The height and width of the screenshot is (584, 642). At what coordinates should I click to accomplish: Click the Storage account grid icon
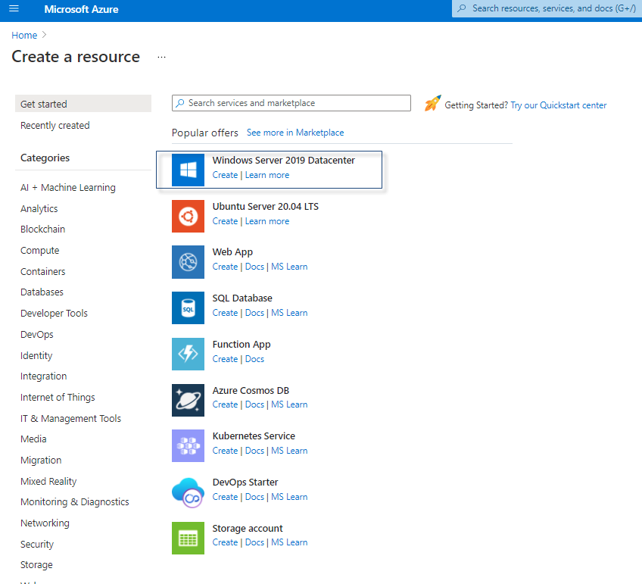(188, 538)
